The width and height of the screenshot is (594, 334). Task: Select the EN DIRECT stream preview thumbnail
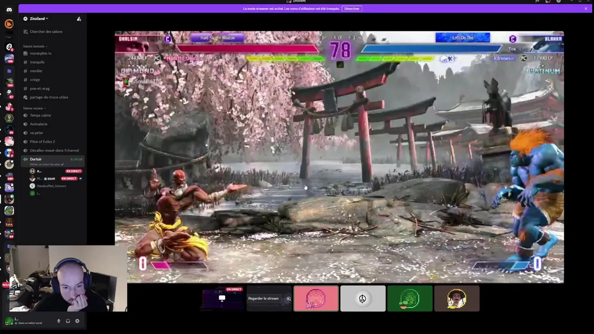(x=222, y=298)
